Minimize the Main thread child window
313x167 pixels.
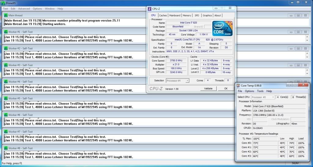pyautogui.click(x=291, y=15)
